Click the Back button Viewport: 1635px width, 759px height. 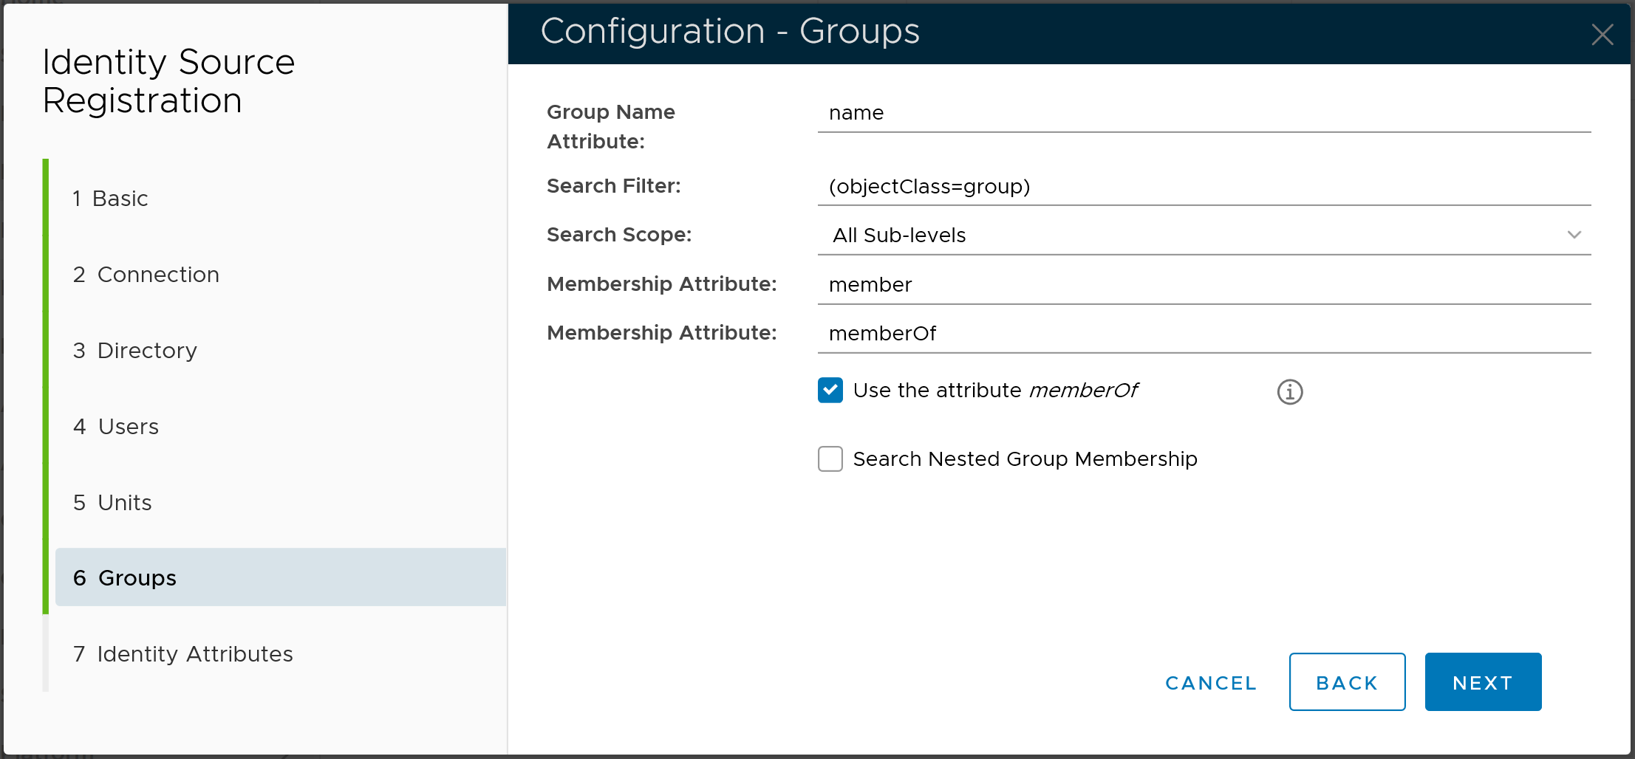pyautogui.click(x=1346, y=682)
